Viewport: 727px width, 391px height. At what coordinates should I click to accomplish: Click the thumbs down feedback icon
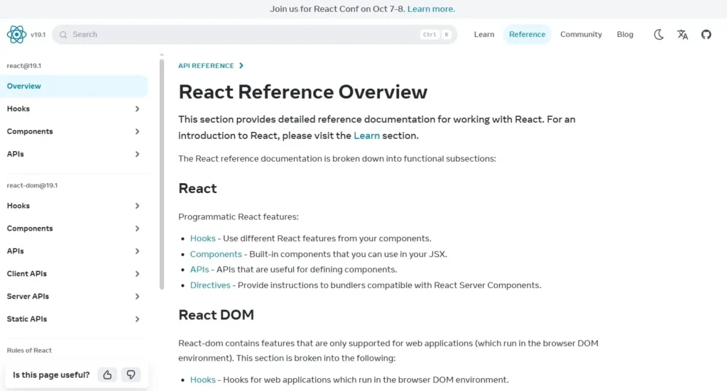click(x=130, y=375)
